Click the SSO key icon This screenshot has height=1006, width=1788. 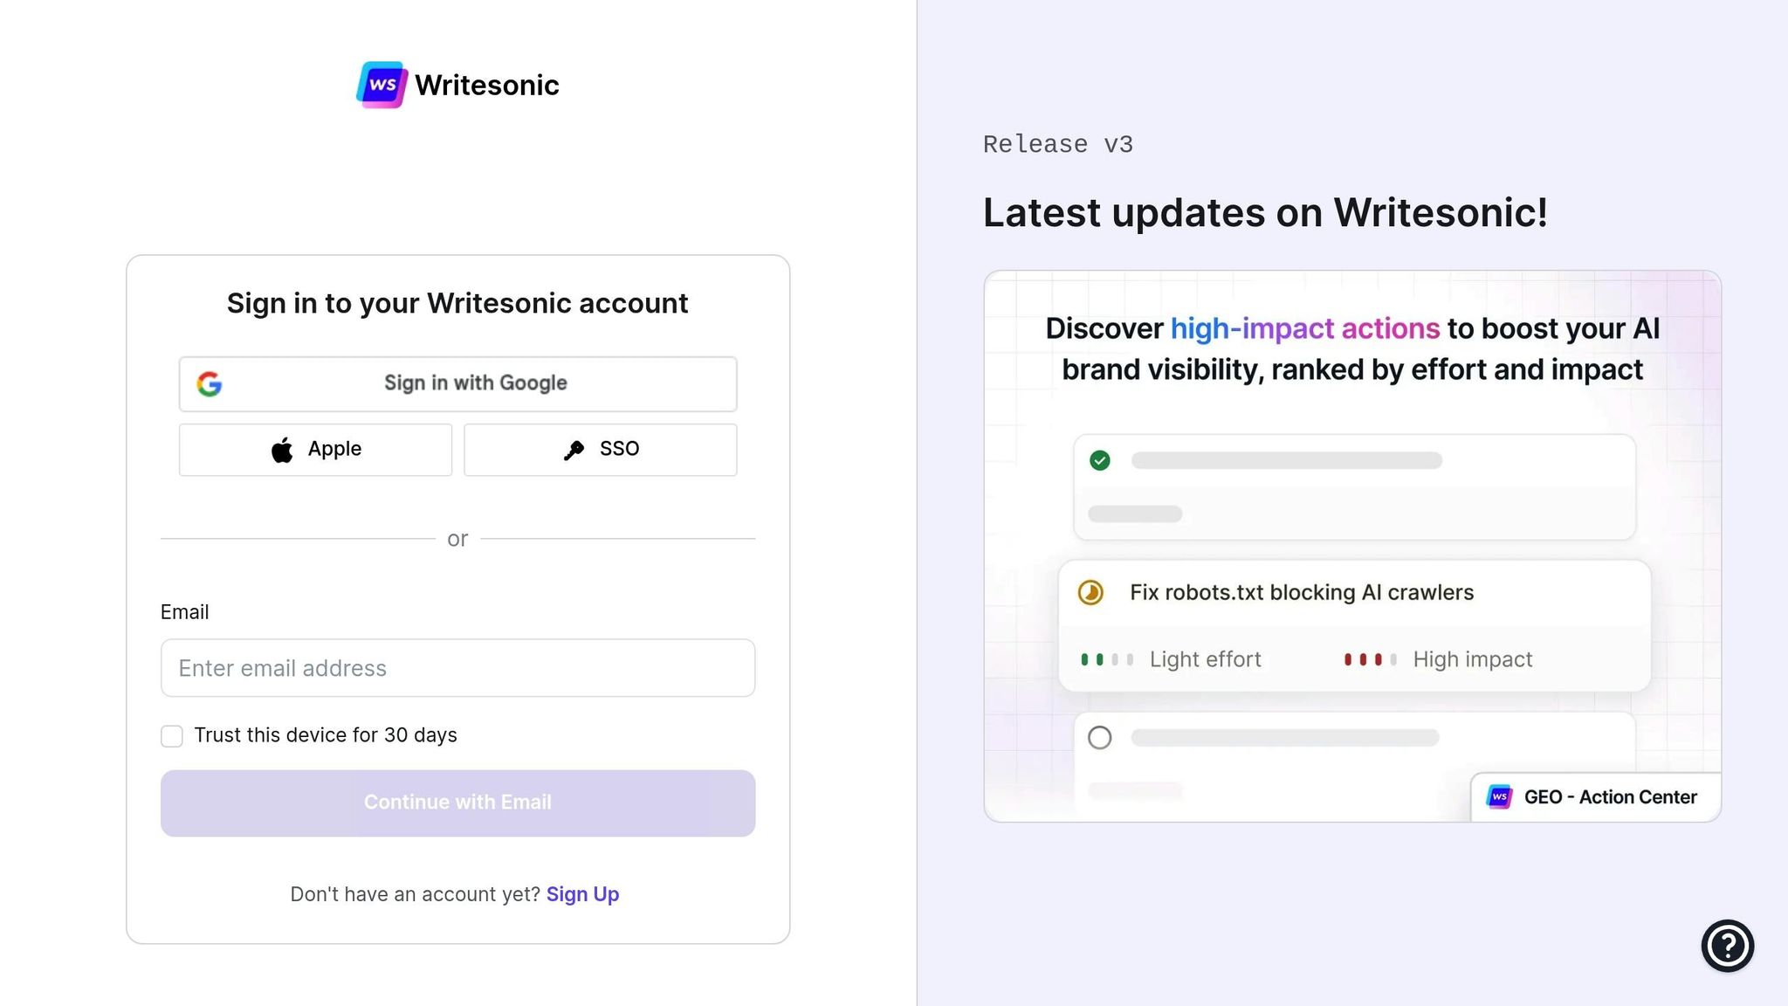point(574,450)
